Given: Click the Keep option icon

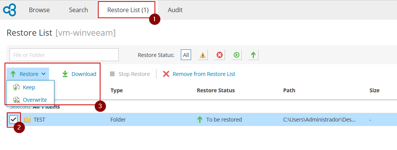Looking at the screenshot, I should (16, 87).
